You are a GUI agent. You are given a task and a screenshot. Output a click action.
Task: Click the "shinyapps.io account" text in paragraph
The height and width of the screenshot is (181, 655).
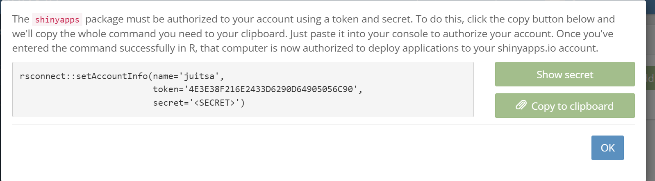547,48
